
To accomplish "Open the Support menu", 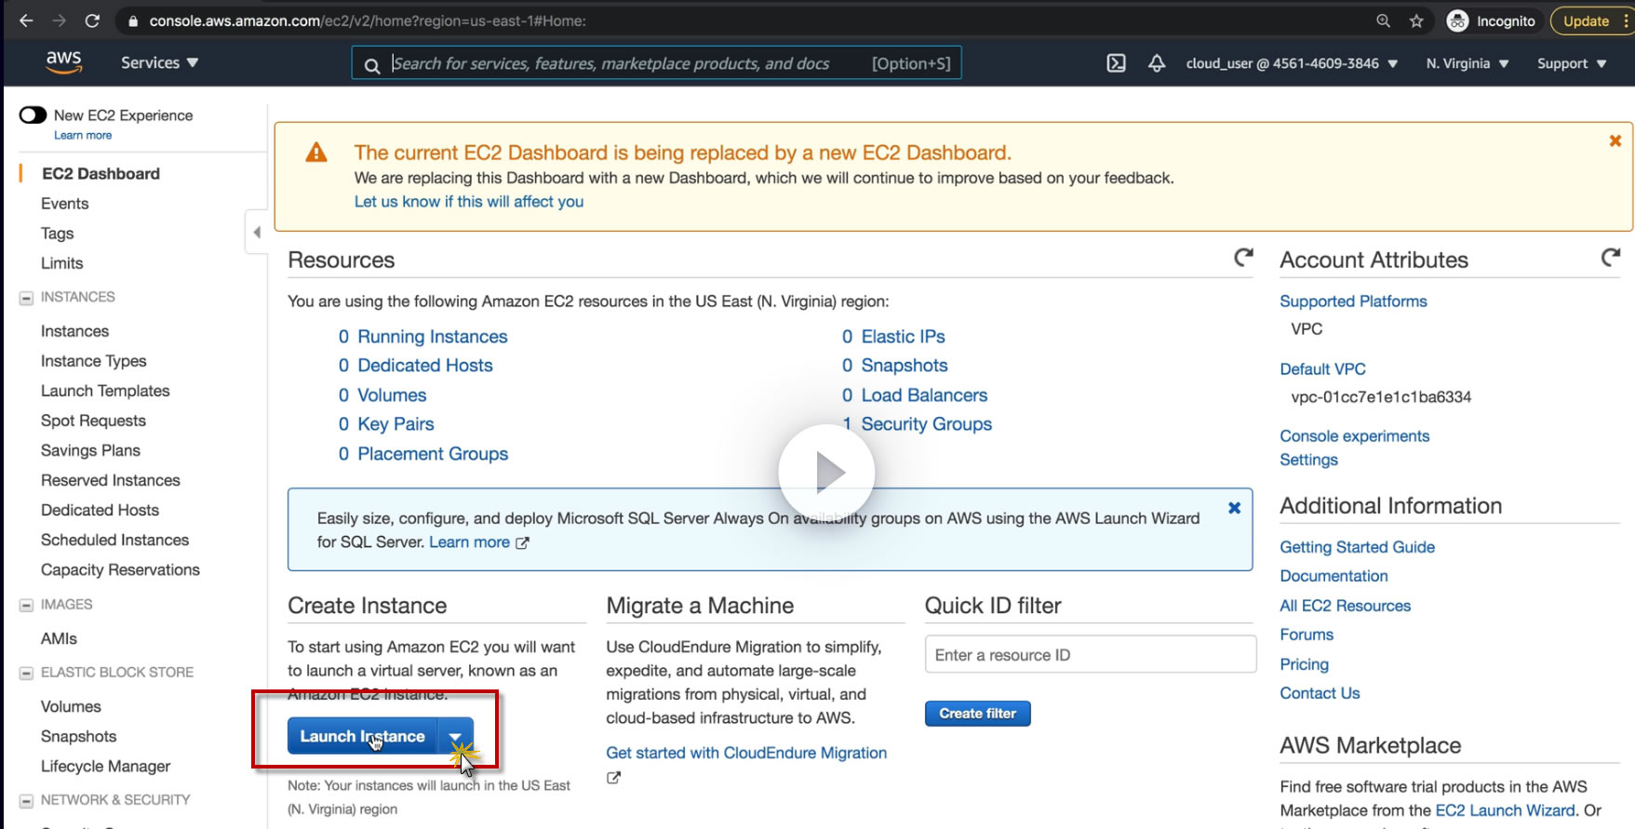I will (1571, 63).
